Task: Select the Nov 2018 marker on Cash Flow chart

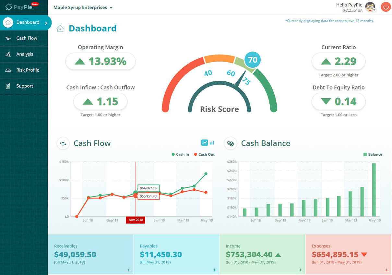Action: [x=136, y=220]
